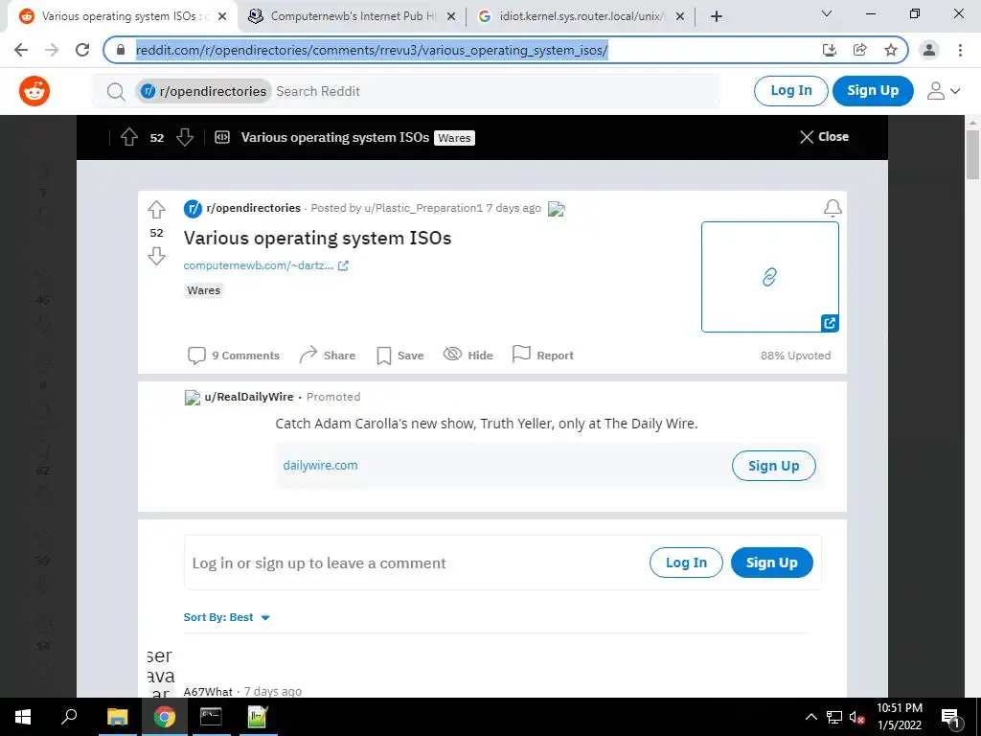Click browser back arrow

click(21, 50)
